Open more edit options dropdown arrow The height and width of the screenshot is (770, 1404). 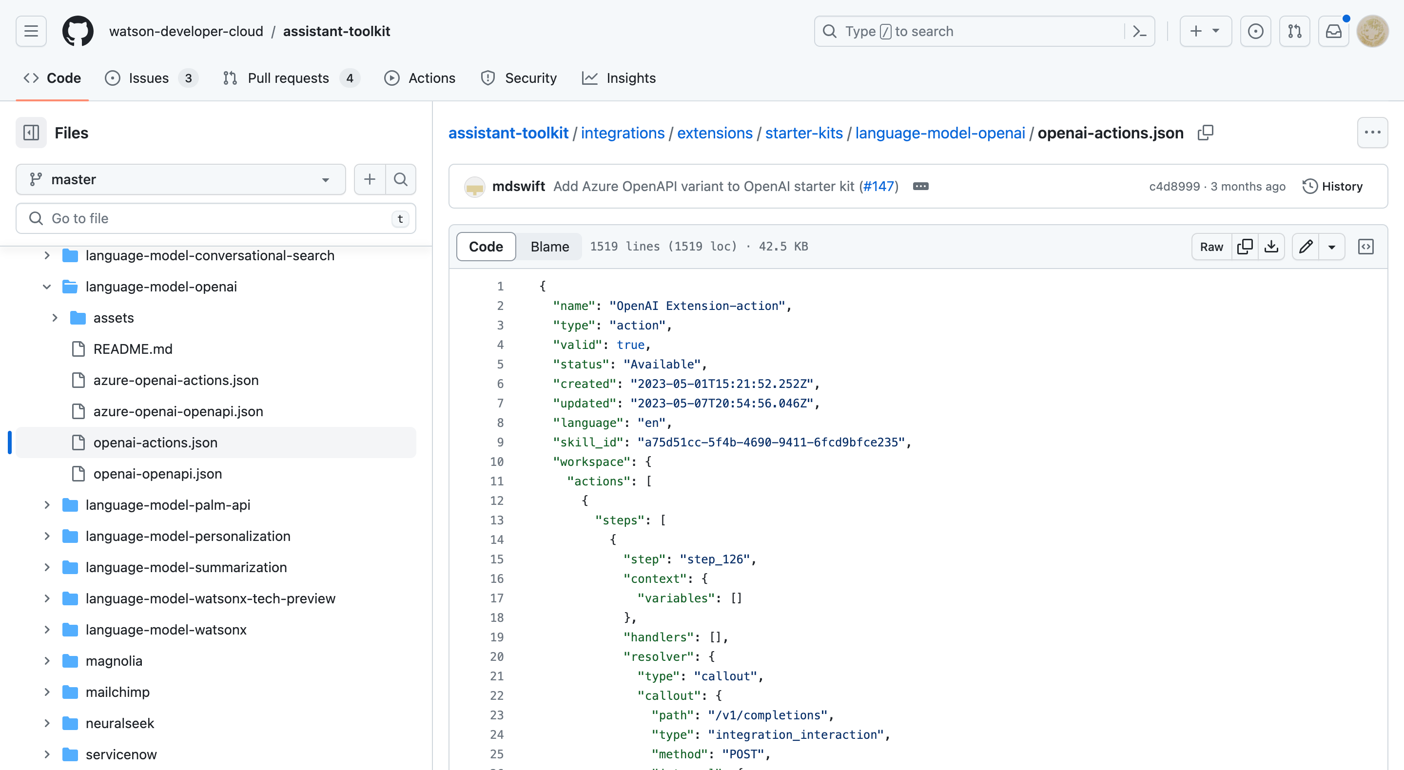[x=1331, y=247]
